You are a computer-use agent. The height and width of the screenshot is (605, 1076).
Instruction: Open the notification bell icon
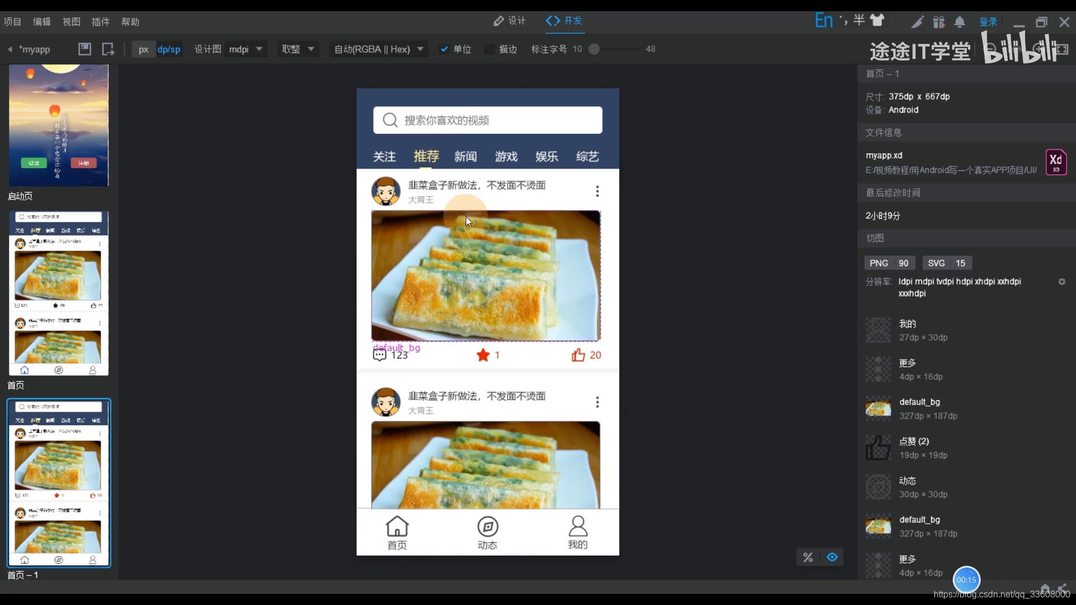[x=959, y=22]
